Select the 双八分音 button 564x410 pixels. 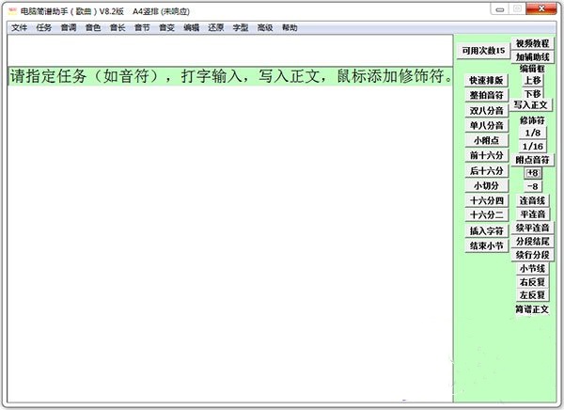pos(486,111)
